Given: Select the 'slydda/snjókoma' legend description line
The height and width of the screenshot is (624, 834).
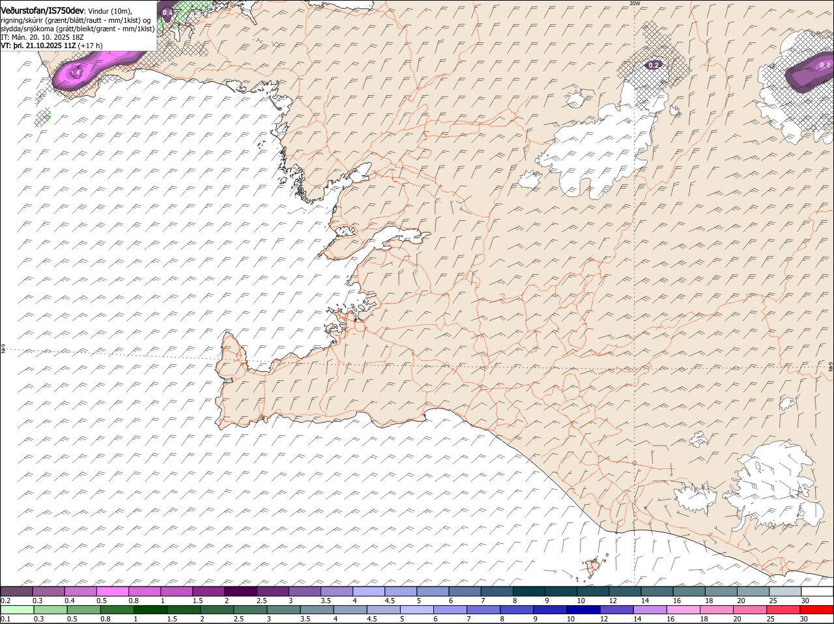Looking at the screenshot, I should point(78,29).
